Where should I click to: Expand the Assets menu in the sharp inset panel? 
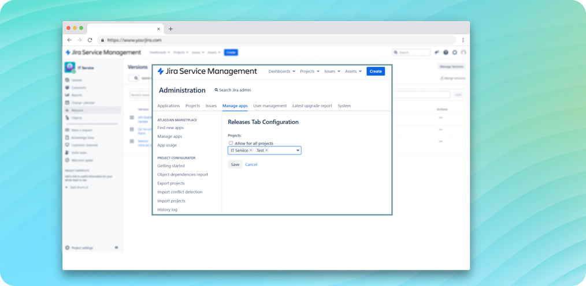click(x=353, y=71)
